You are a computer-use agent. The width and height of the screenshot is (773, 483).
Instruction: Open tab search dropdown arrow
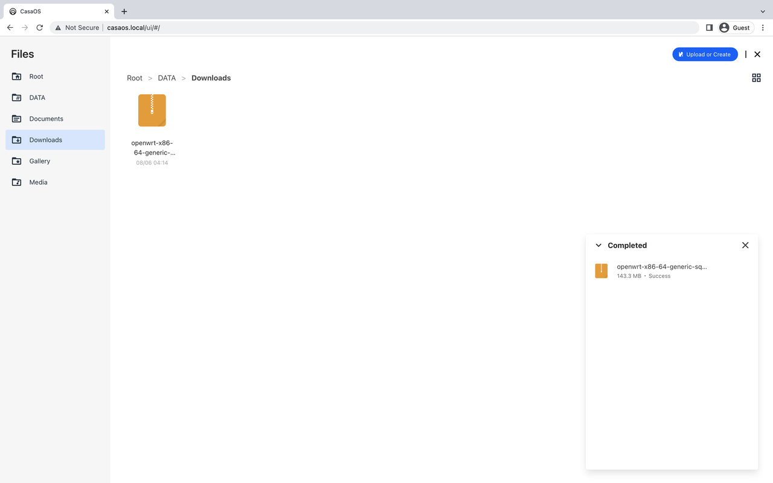[762, 11]
